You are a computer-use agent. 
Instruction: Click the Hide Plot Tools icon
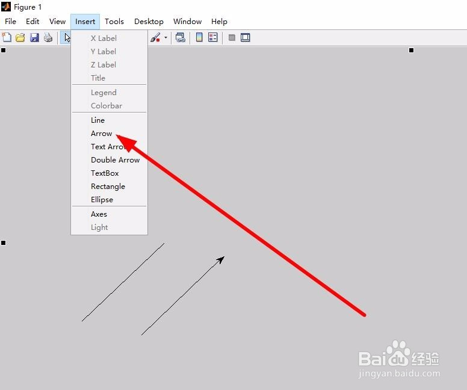click(x=232, y=37)
